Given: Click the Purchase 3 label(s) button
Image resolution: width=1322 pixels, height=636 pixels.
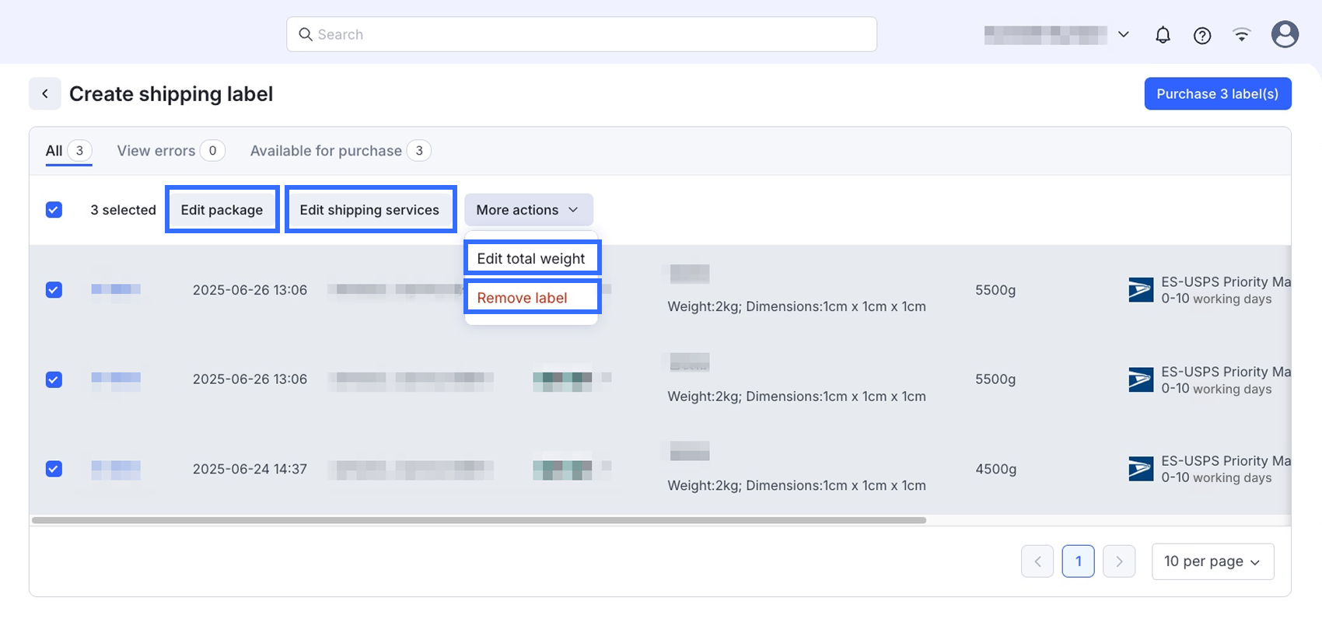Looking at the screenshot, I should [x=1218, y=94].
